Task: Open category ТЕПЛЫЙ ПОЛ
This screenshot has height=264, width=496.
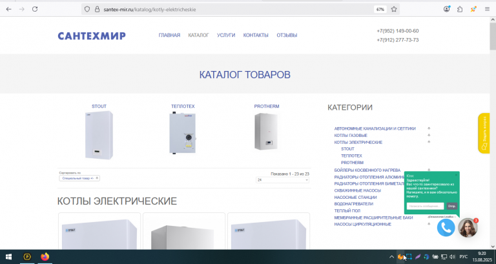Action: [x=347, y=210]
